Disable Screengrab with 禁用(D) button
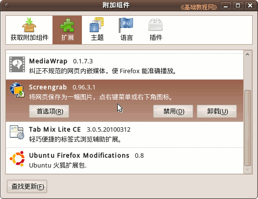 pos(173,111)
